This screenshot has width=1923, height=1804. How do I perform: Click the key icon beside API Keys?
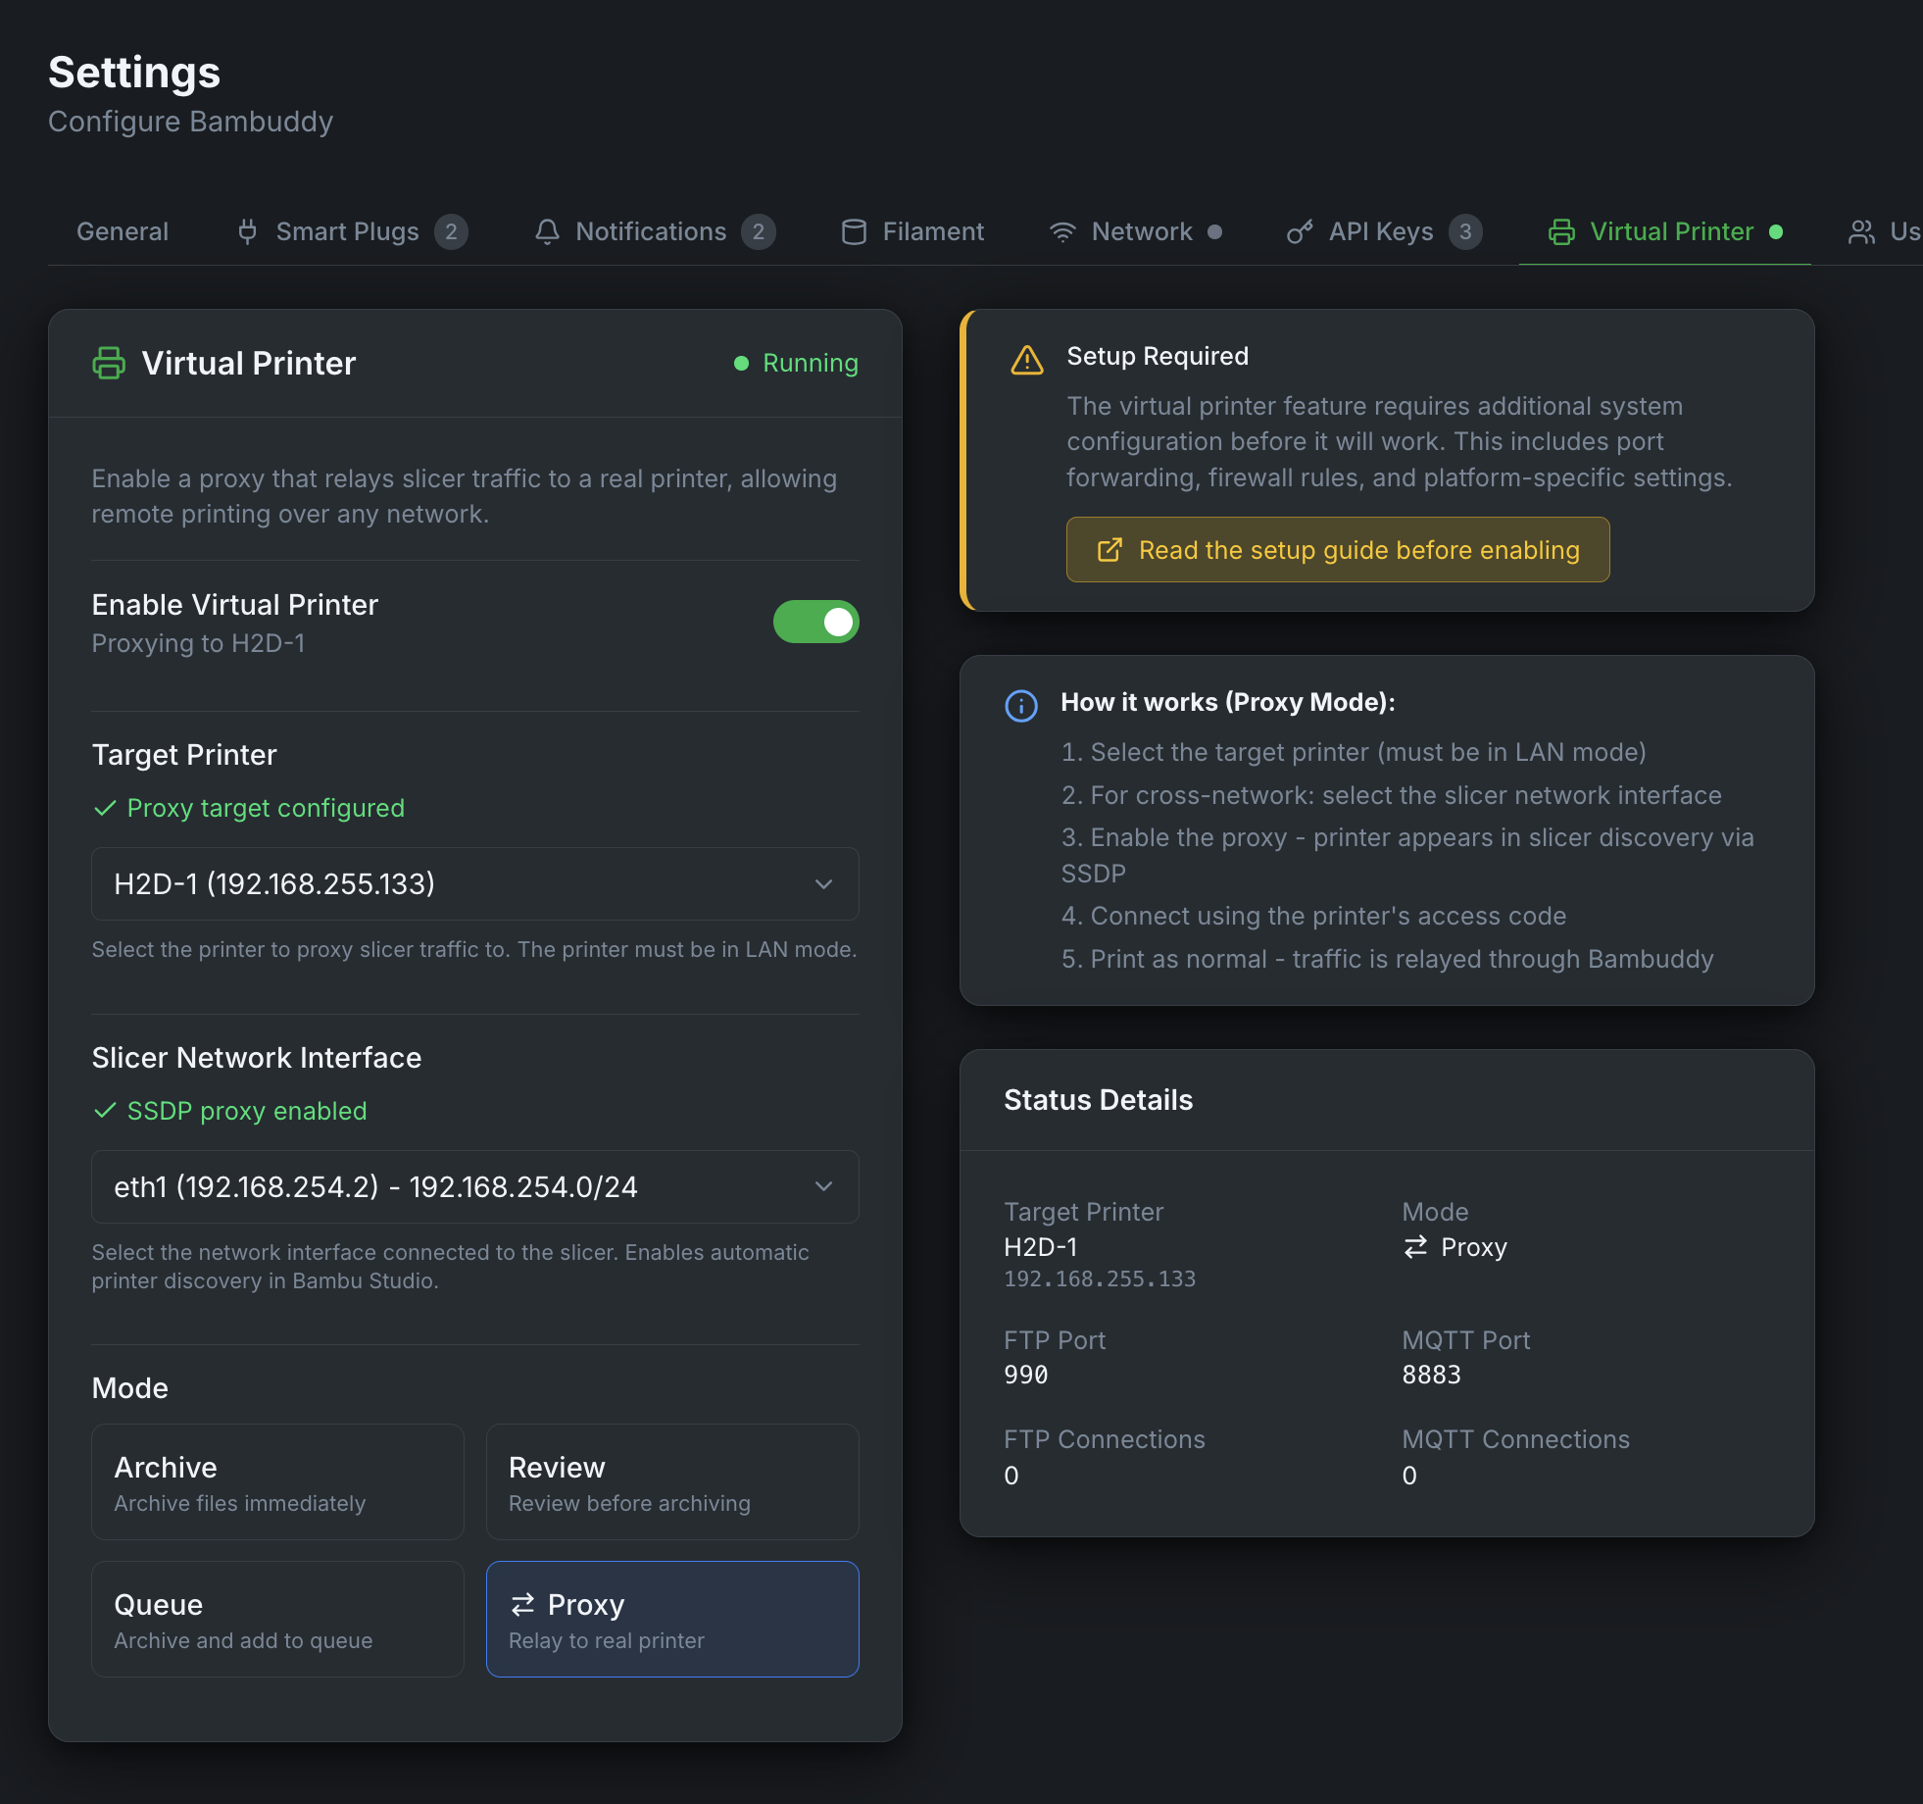1300,231
